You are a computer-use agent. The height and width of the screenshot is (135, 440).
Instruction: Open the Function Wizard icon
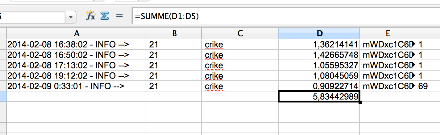click(x=90, y=17)
